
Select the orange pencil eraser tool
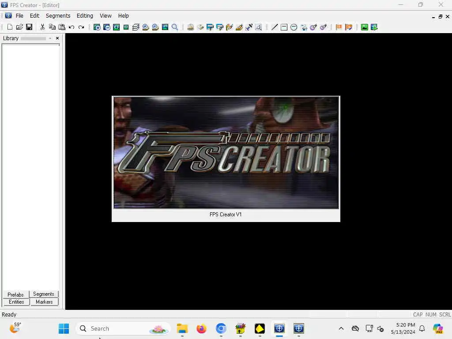(239, 27)
